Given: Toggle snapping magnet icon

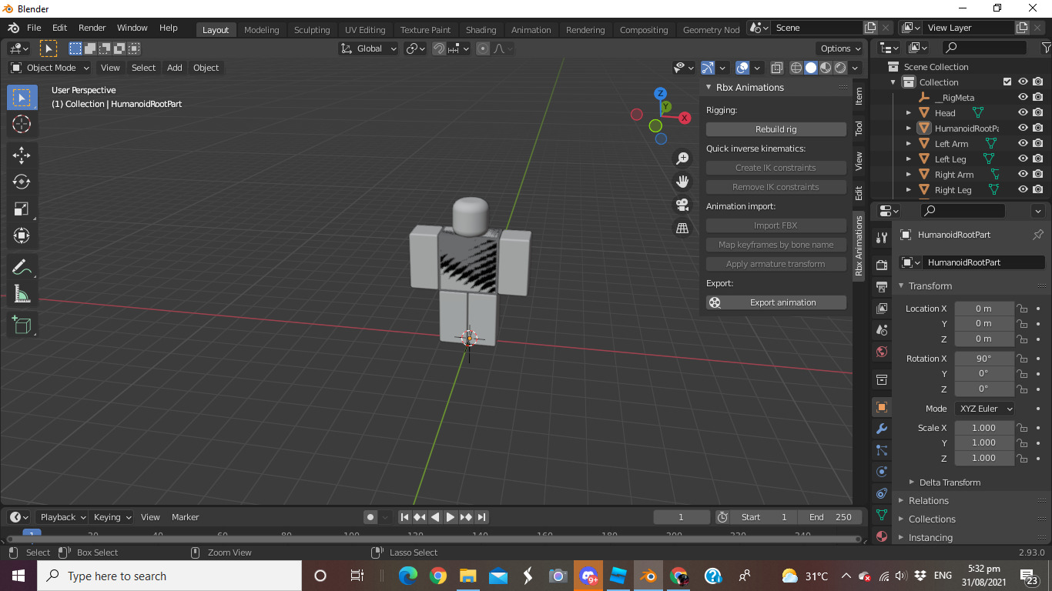Looking at the screenshot, I should point(438,48).
